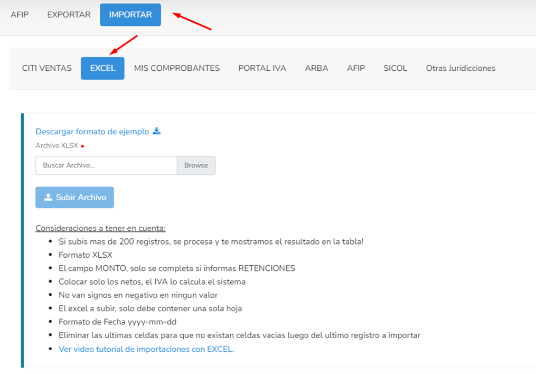The image size is (536, 374).
Task: Select the EXCEL import tab
Action: point(102,68)
